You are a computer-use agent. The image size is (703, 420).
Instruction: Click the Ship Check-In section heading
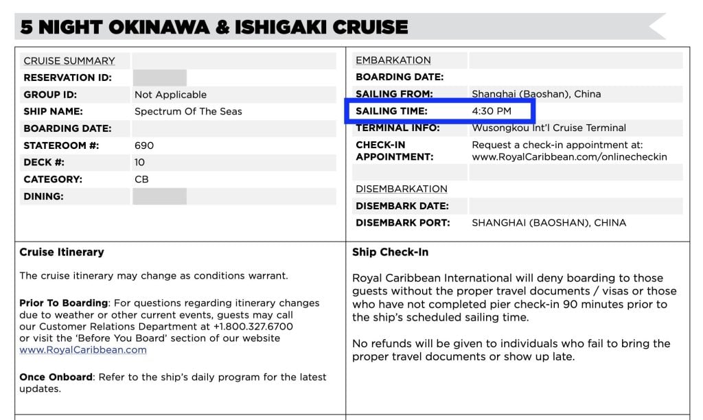(x=390, y=253)
